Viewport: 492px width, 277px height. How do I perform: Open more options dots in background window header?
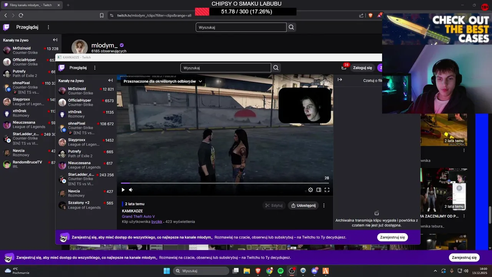point(48,27)
